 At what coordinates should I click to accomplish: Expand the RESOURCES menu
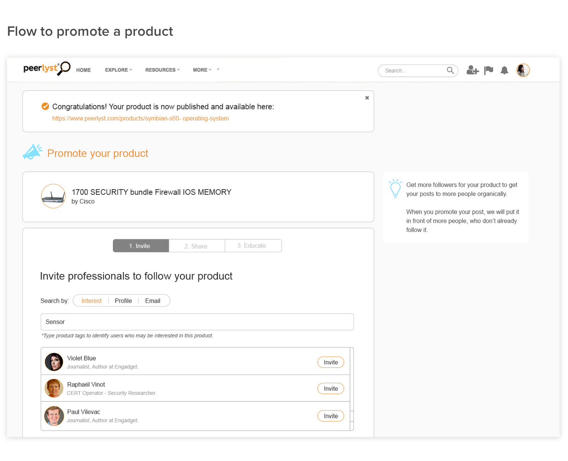162,70
